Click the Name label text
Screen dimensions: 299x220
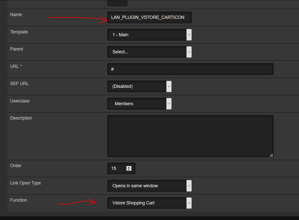point(16,15)
